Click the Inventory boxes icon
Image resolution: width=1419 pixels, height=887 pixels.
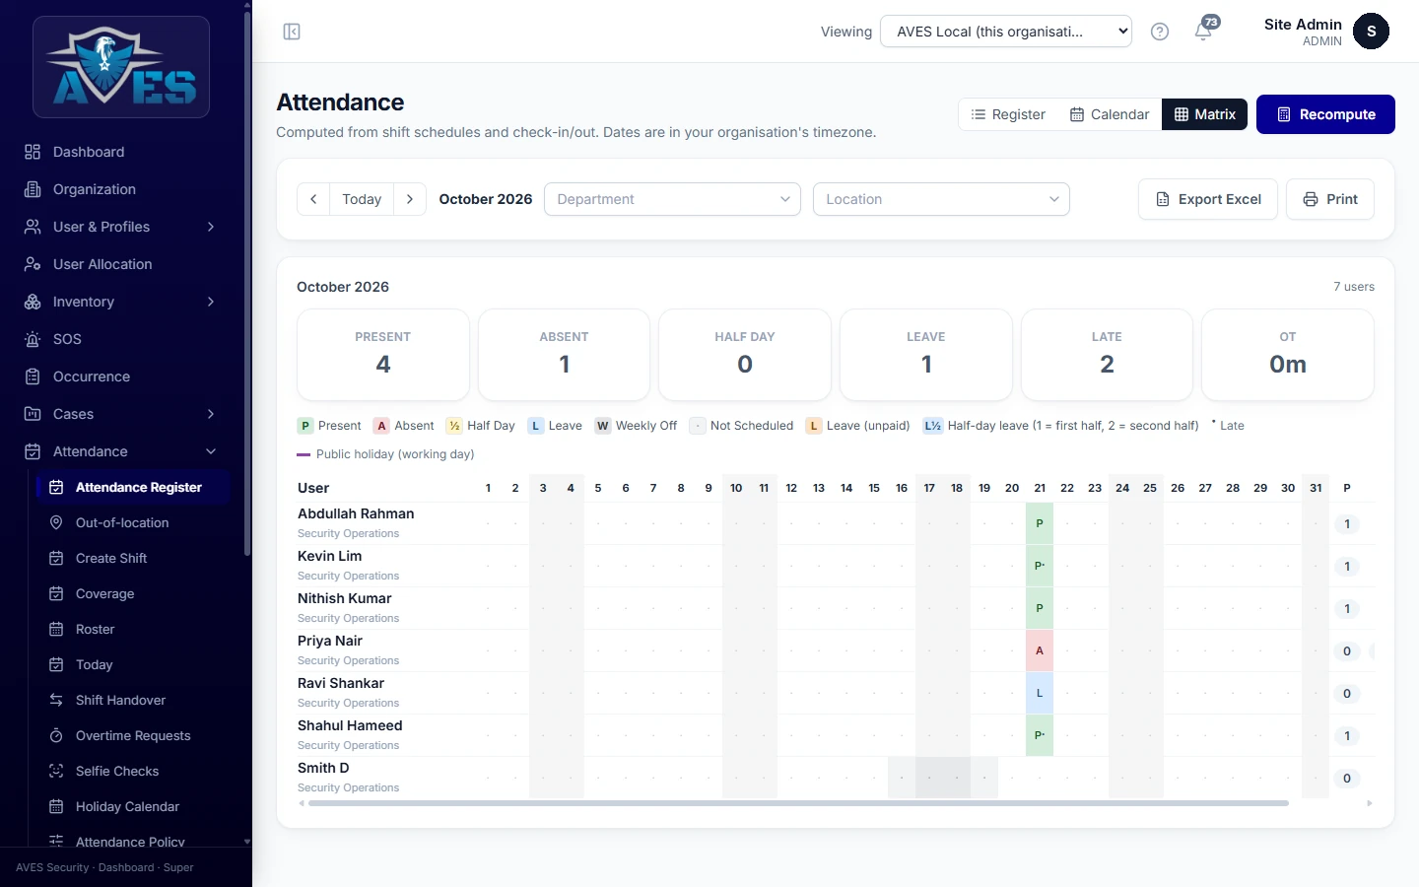tap(33, 302)
